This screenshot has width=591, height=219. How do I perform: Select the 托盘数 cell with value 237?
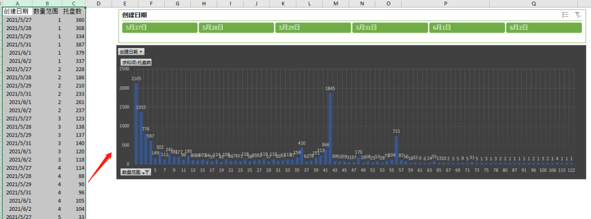[74, 110]
